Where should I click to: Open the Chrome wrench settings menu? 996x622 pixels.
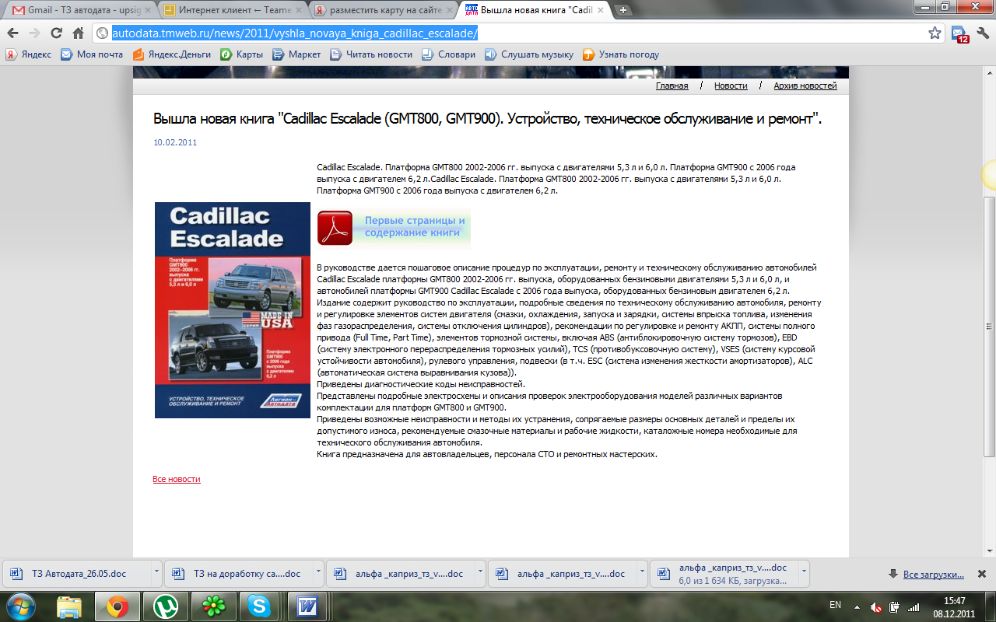click(x=981, y=33)
